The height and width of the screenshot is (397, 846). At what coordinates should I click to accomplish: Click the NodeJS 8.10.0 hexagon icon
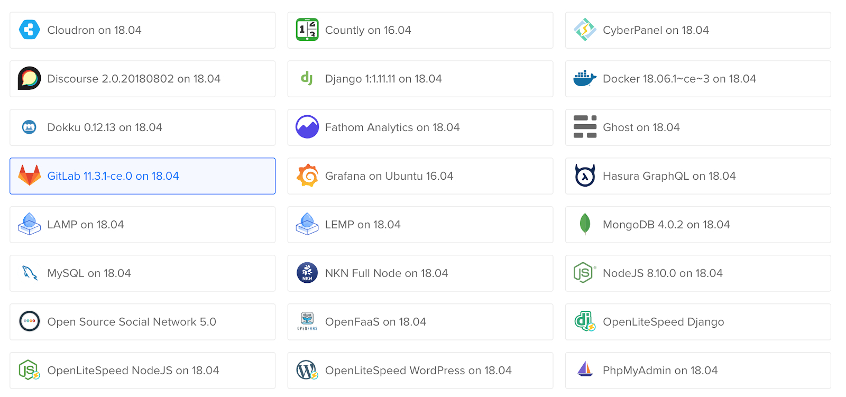[x=585, y=273]
